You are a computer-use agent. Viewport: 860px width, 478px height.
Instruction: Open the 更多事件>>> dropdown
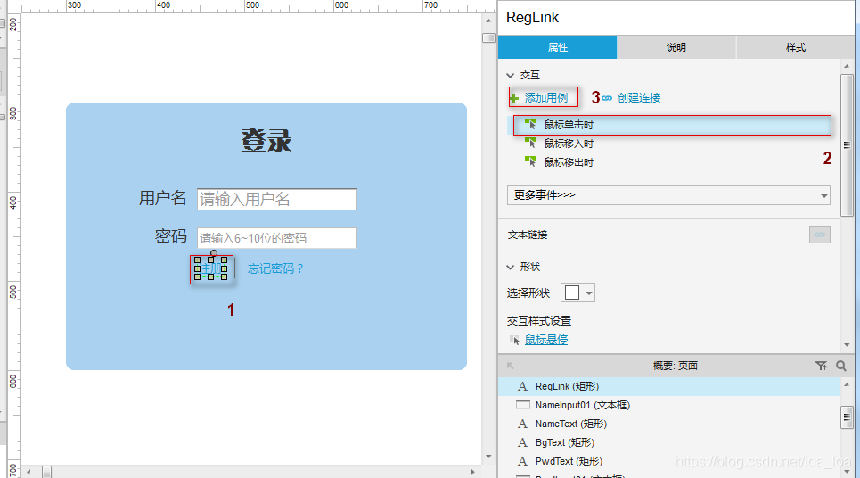pyautogui.click(x=668, y=195)
